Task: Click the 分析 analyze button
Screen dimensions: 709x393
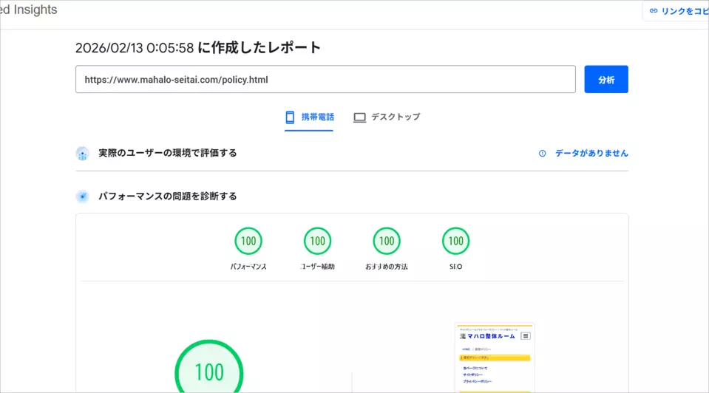Action: point(606,80)
